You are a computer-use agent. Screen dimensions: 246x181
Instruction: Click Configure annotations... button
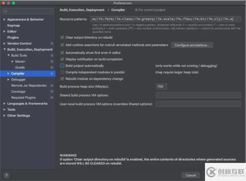coord(192,45)
